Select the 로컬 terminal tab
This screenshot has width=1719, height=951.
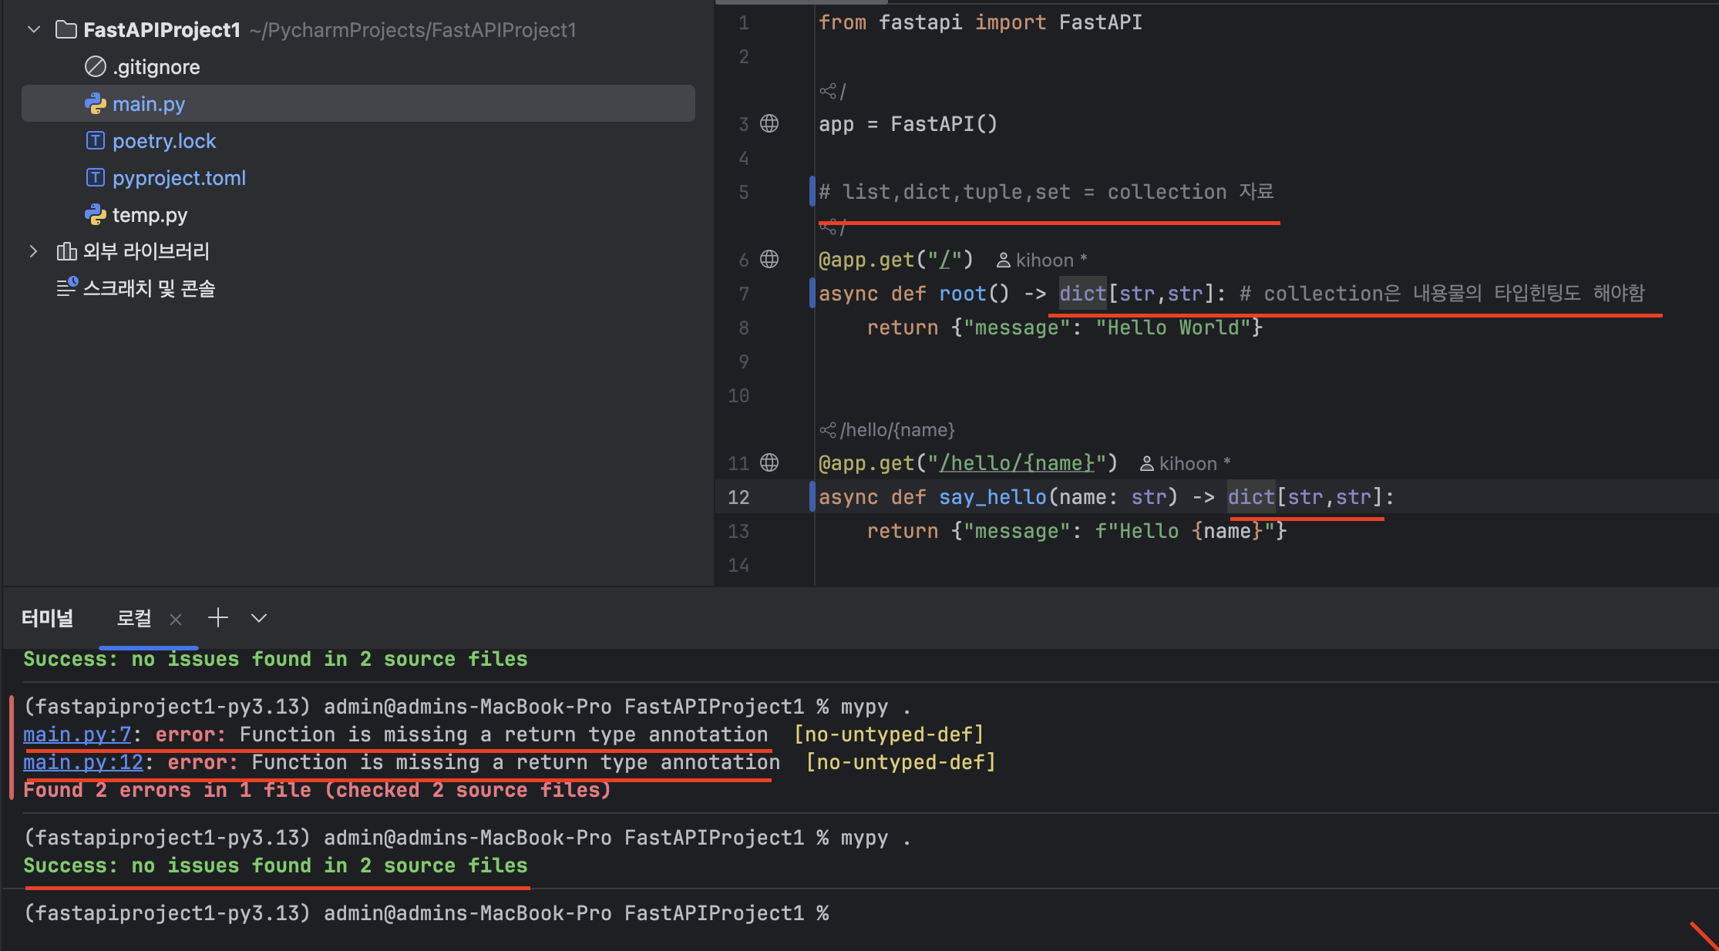(x=134, y=618)
